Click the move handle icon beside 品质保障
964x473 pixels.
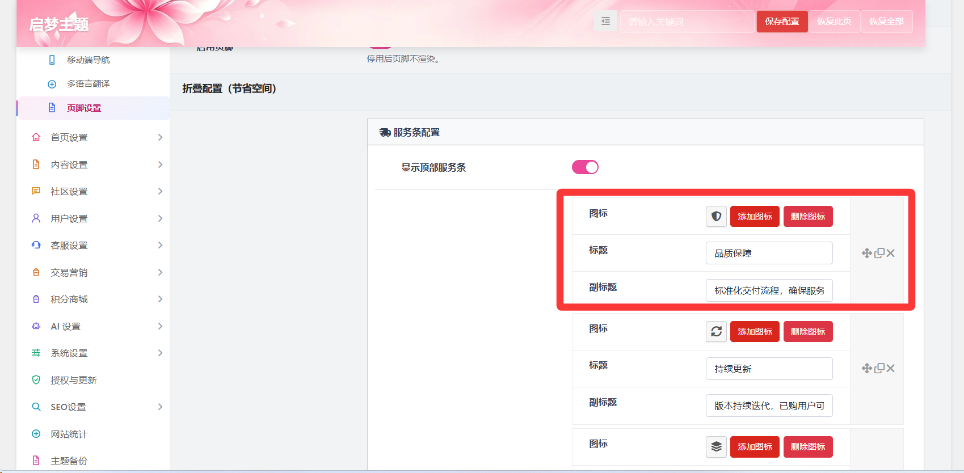(x=866, y=253)
